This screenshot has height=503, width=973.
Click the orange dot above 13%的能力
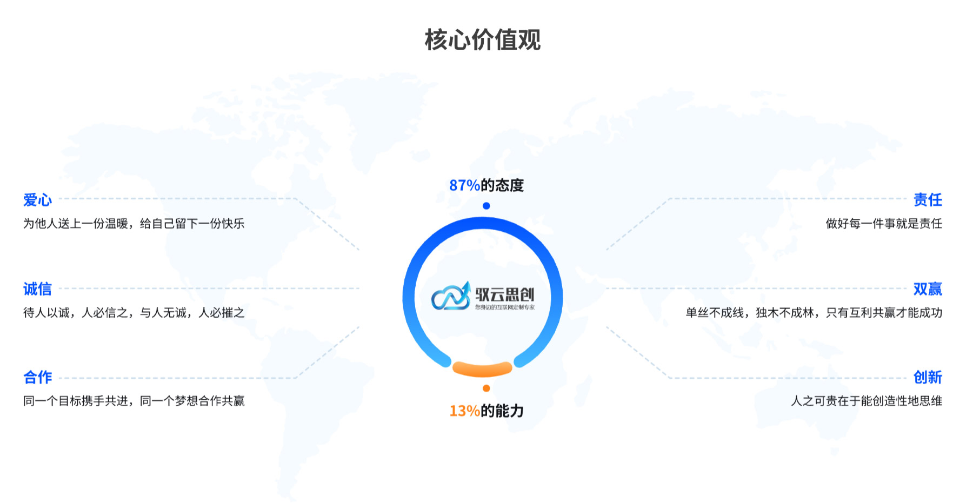pos(486,388)
